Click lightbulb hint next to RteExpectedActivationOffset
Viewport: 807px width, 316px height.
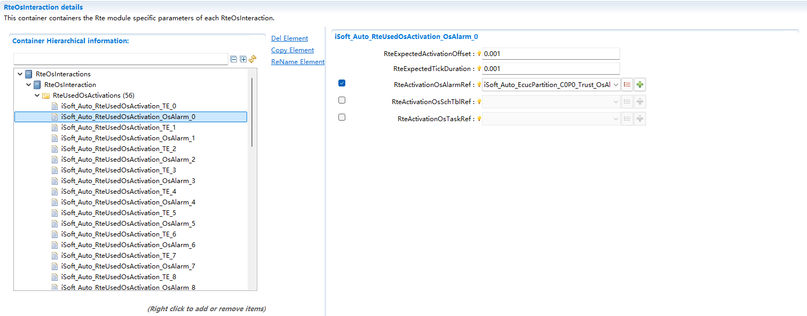[x=479, y=54]
